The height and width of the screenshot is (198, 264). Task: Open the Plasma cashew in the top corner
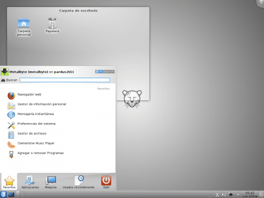[x=261, y=3]
